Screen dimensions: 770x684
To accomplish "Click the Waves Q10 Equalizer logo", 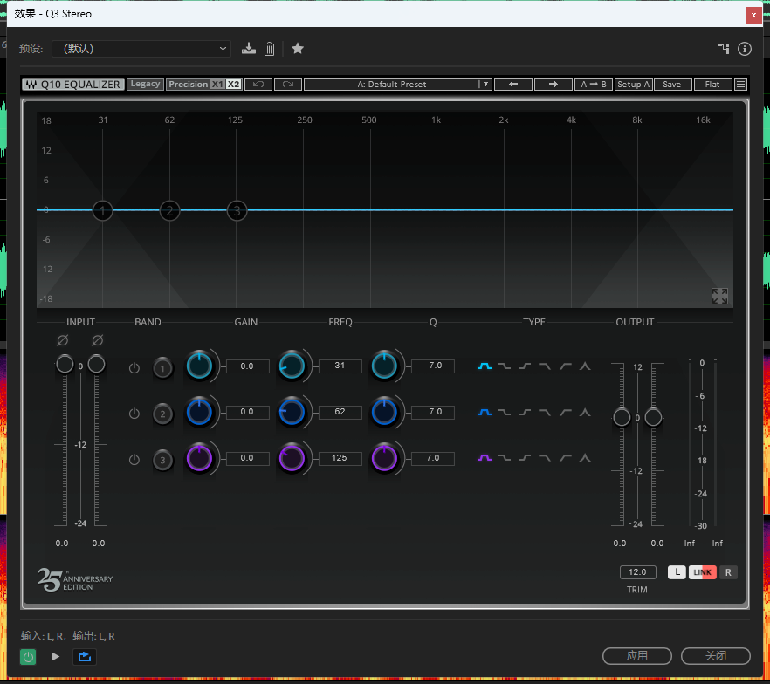I will pos(73,85).
